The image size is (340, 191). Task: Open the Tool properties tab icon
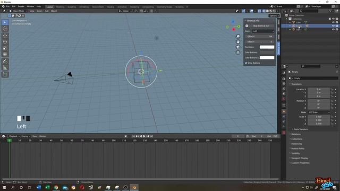click(284, 73)
